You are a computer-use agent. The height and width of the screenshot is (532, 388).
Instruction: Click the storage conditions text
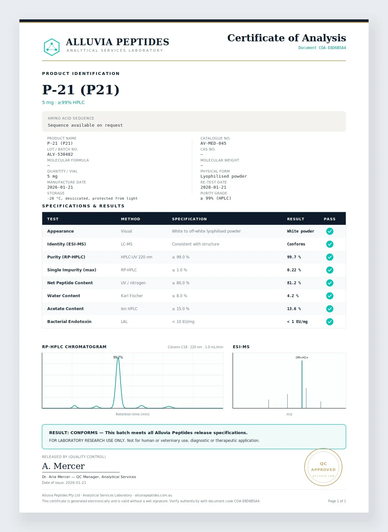coord(92,198)
